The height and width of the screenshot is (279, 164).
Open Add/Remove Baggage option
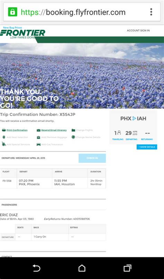point(54,137)
